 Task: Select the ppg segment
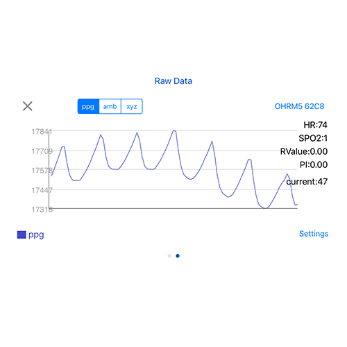click(x=88, y=106)
